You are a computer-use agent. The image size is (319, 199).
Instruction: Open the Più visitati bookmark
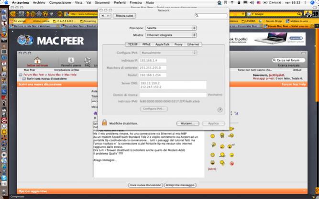click(x=18, y=21)
